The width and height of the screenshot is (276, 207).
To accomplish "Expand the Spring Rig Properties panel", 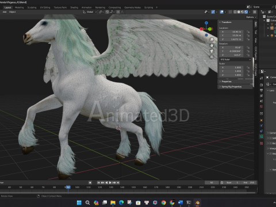I will click(231, 87).
